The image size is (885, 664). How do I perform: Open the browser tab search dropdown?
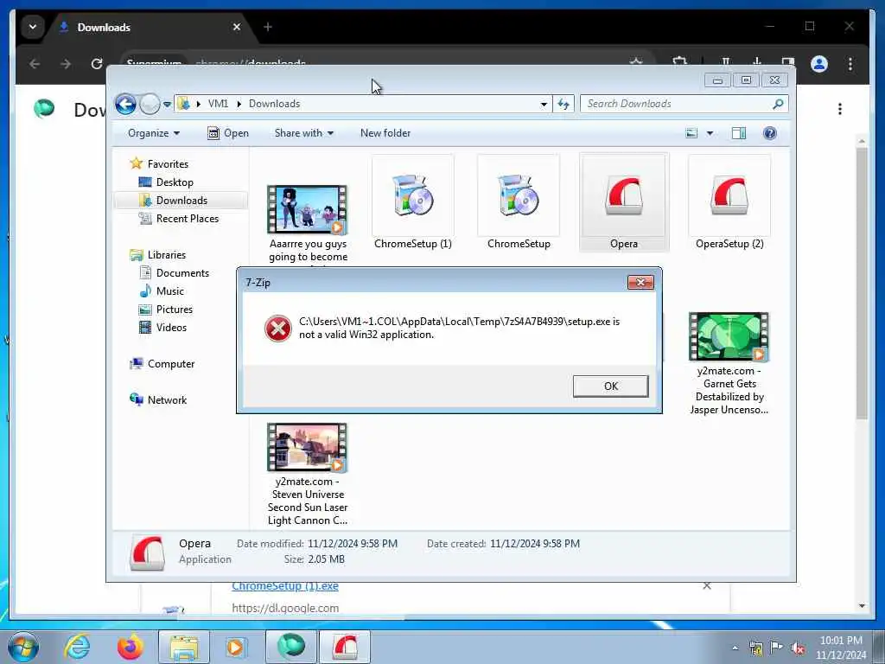coord(33,27)
